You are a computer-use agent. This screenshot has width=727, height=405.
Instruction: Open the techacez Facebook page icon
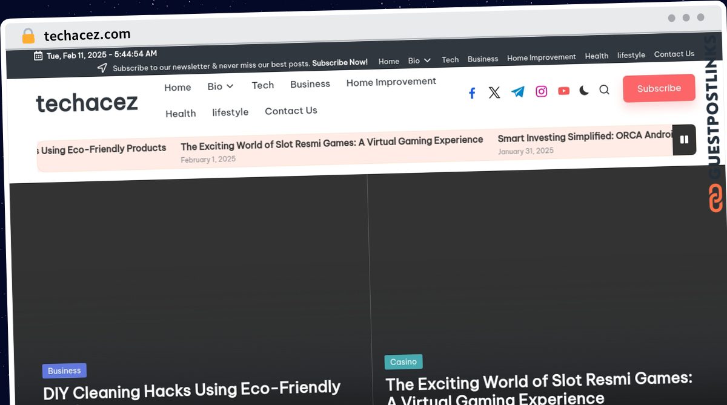pos(472,93)
